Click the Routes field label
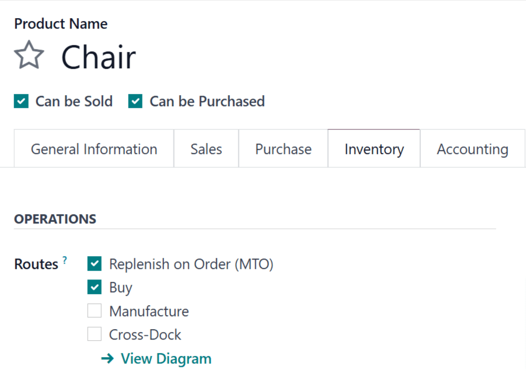This screenshot has height=388, width=526. (35, 264)
